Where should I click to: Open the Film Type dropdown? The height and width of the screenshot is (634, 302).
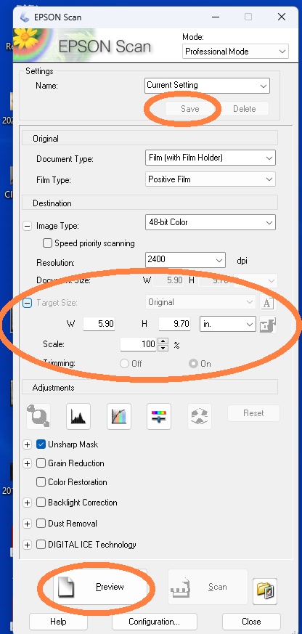pyautogui.click(x=211, y=179)
